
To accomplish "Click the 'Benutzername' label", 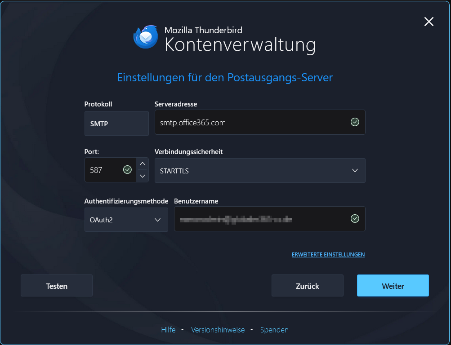I will pos(196,201).
